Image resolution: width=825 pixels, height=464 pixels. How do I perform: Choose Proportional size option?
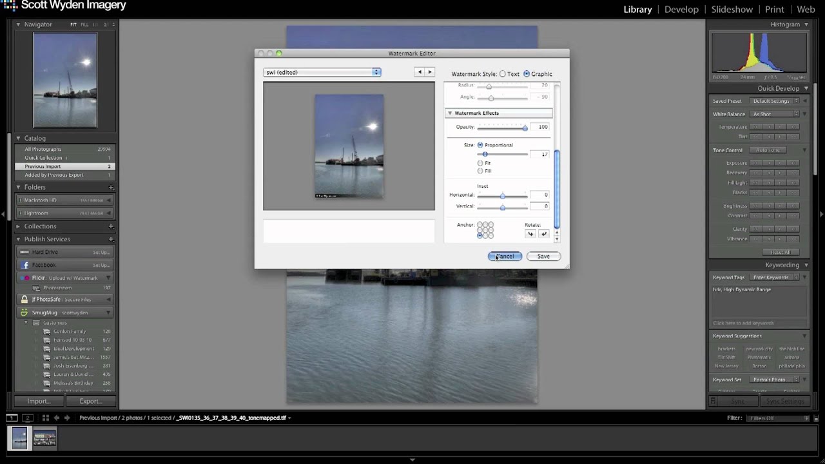click(480, 145)
